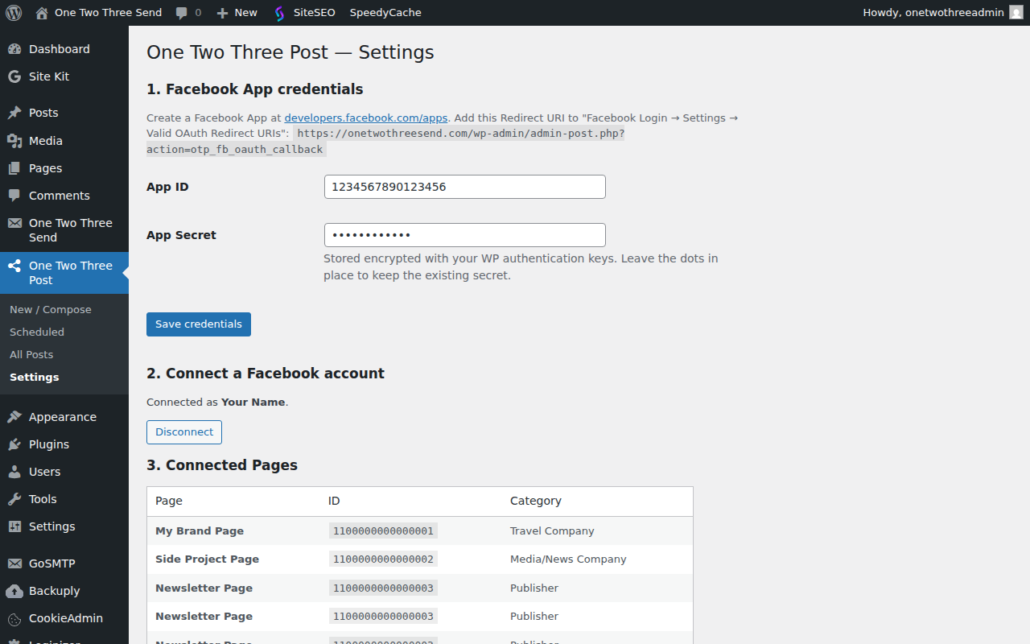The height and width of the screenshot is (644, 1030).
Task: Click the Page column header
Action: coord(169,501)
